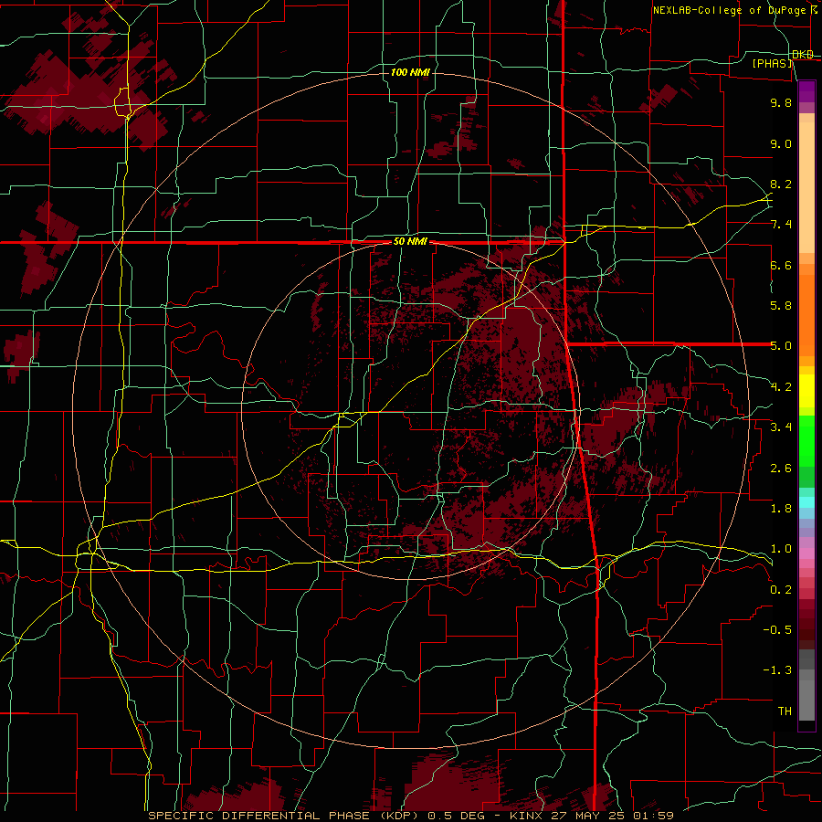Viewport: 822px width, 822px height.
Task: Pick the yellow segment of the color bar
Action: pos(806,391)
